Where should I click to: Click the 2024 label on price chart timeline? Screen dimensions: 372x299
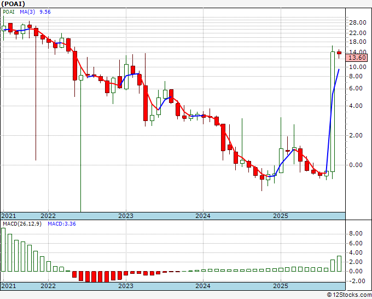(203, 216)
